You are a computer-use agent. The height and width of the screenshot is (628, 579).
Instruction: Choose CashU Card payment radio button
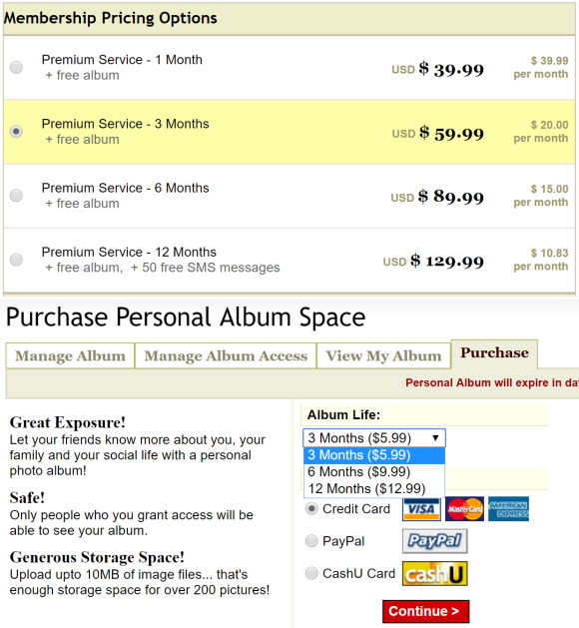[311, 573]
